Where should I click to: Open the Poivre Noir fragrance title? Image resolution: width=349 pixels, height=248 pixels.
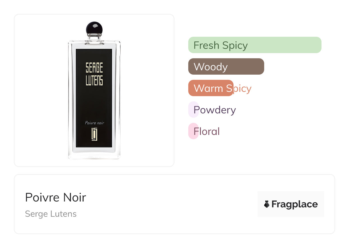pyautogui.click(x=56, y=197)
